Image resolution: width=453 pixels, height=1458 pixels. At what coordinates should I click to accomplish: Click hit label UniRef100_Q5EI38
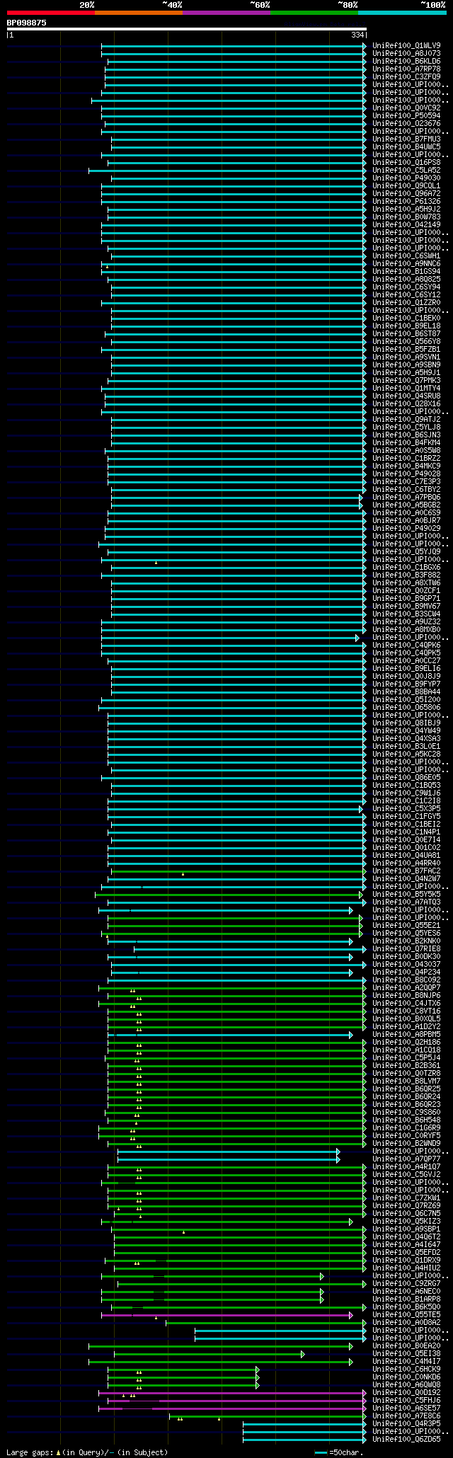pyautogui.click(x=406, y=1353)
